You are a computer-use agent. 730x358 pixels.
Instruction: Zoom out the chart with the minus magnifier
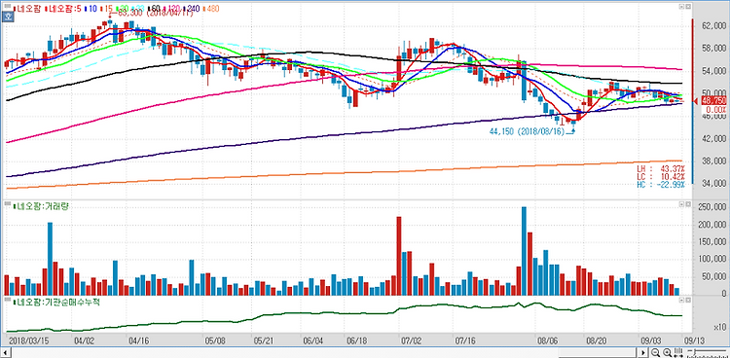655,352
